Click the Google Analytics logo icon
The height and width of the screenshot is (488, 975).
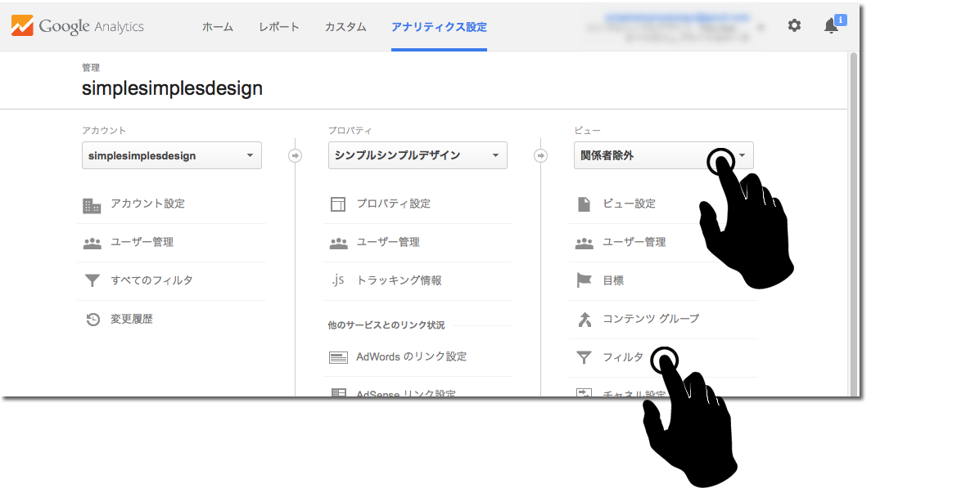coord(22,26)
